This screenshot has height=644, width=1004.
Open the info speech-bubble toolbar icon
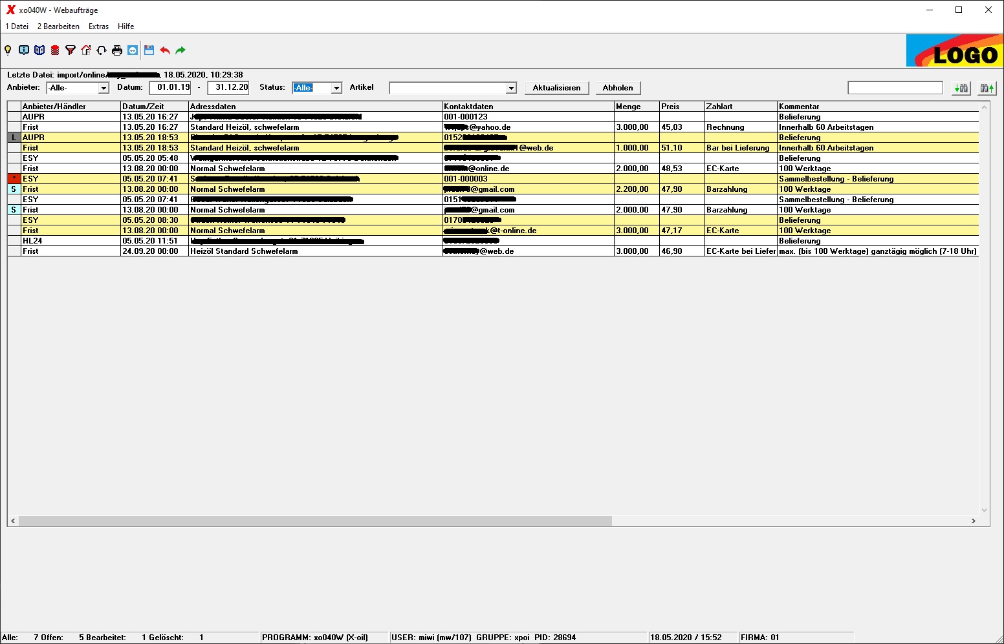click(x=24, y=50)
